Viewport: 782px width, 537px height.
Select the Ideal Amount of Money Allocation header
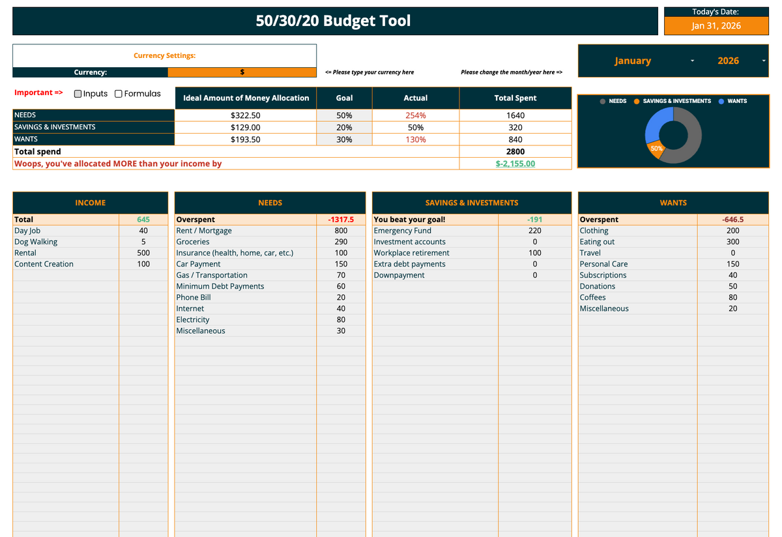pos(246,98)
